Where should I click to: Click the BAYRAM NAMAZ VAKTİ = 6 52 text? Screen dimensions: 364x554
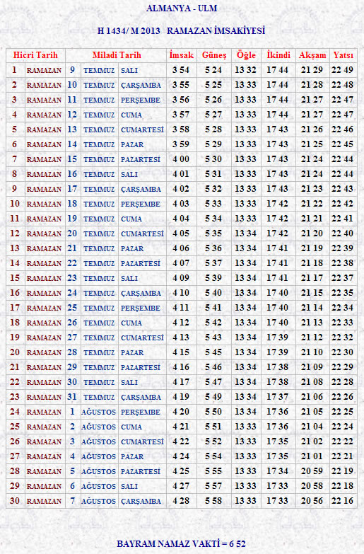[181, 543]
